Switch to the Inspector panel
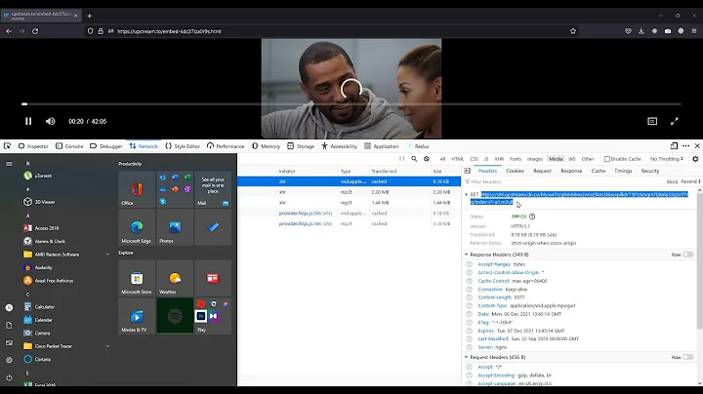 coord(33,146)
